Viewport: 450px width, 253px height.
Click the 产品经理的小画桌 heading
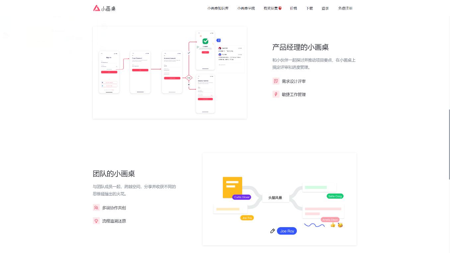[300, 47]
